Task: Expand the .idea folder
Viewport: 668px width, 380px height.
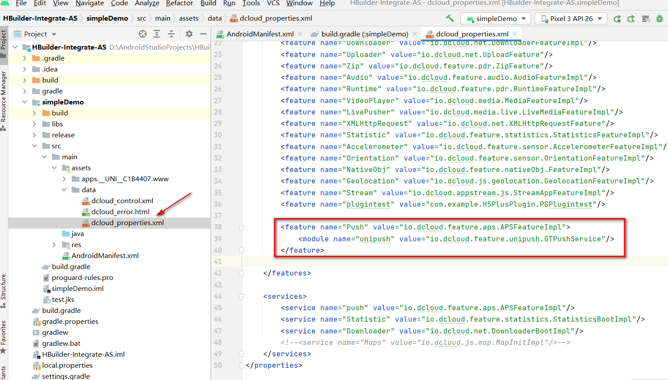Action: [25, 69]
